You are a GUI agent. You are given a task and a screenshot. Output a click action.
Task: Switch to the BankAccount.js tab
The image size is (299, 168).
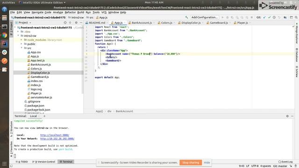142,23
